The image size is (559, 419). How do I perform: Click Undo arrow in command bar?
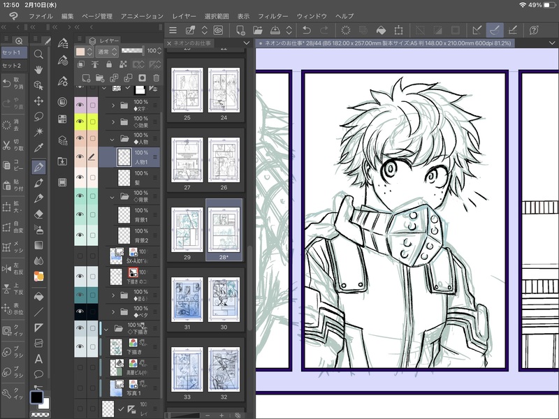click(307, 30)
